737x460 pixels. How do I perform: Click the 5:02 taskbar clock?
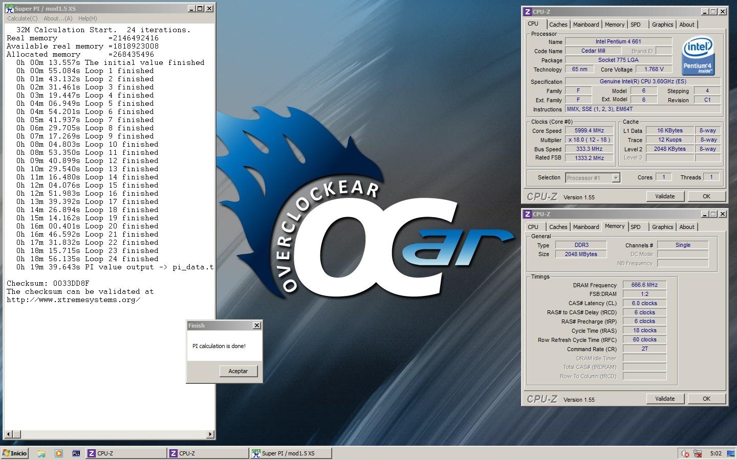pyautogui.click(x=716, y=453)
